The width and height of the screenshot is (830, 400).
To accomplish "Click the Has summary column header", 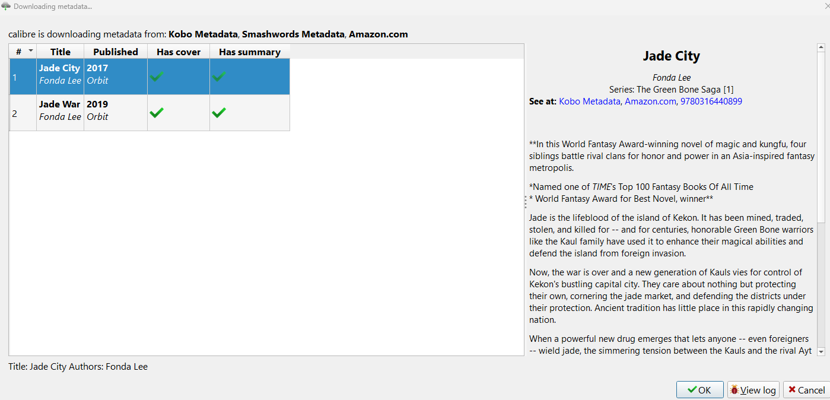I will coord(249,52).
